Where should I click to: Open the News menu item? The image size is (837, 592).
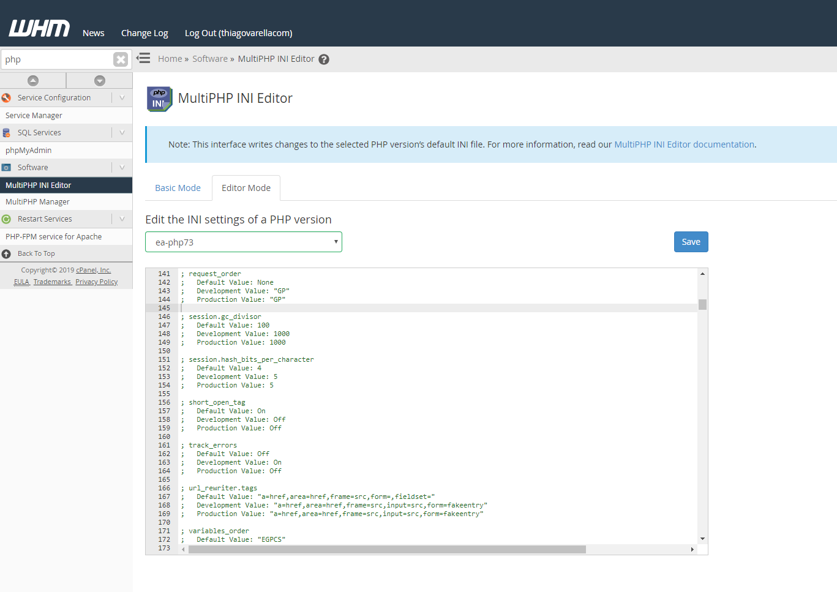pyautogui.click(x=94, y=33)
